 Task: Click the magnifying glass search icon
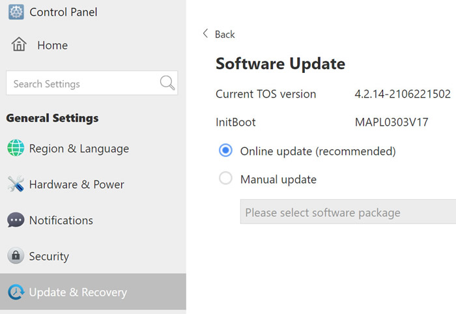point(167,83)
